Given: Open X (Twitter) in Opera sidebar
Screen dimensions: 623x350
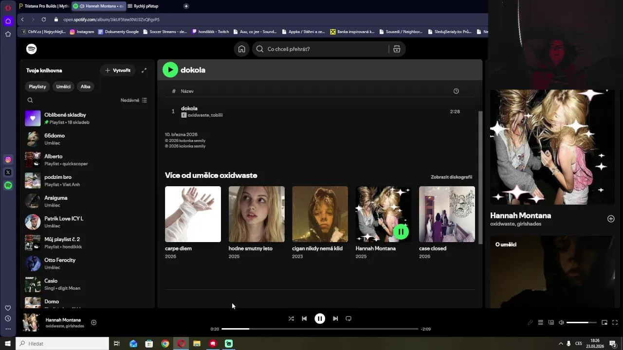Looking at the screenshot, I should [8, 172].
